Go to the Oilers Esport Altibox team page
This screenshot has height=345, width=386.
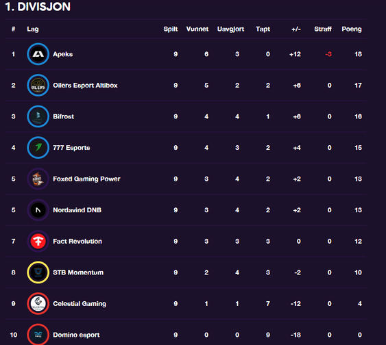pyautogui.click(x=85, y=86)
